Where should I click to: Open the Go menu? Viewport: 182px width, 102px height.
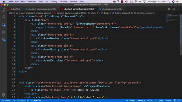(47, 1)
